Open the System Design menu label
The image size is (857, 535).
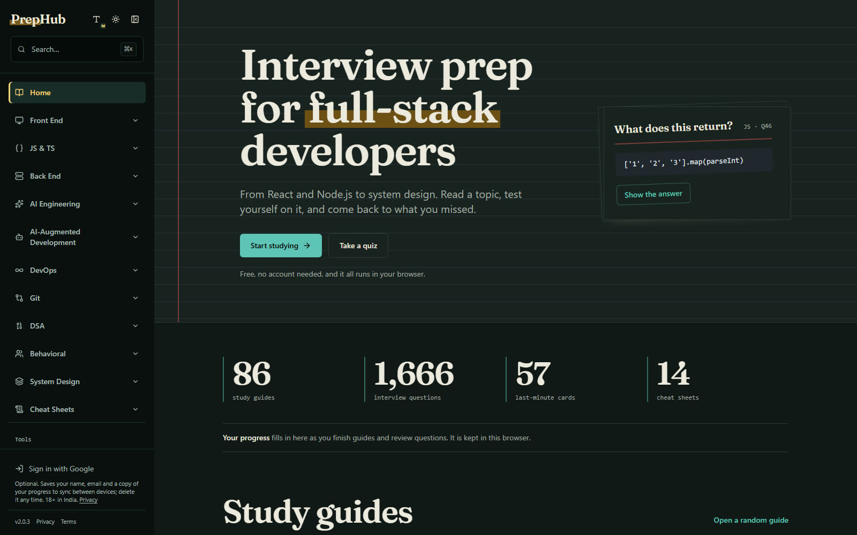click(55, 381)
